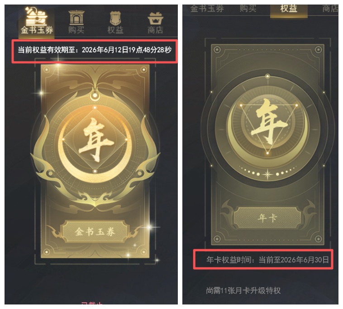This screenshot has height=309, width=343.
Task: Click the 金书玉券 nameplate on the gold card
Action: (x=95, y=231)
